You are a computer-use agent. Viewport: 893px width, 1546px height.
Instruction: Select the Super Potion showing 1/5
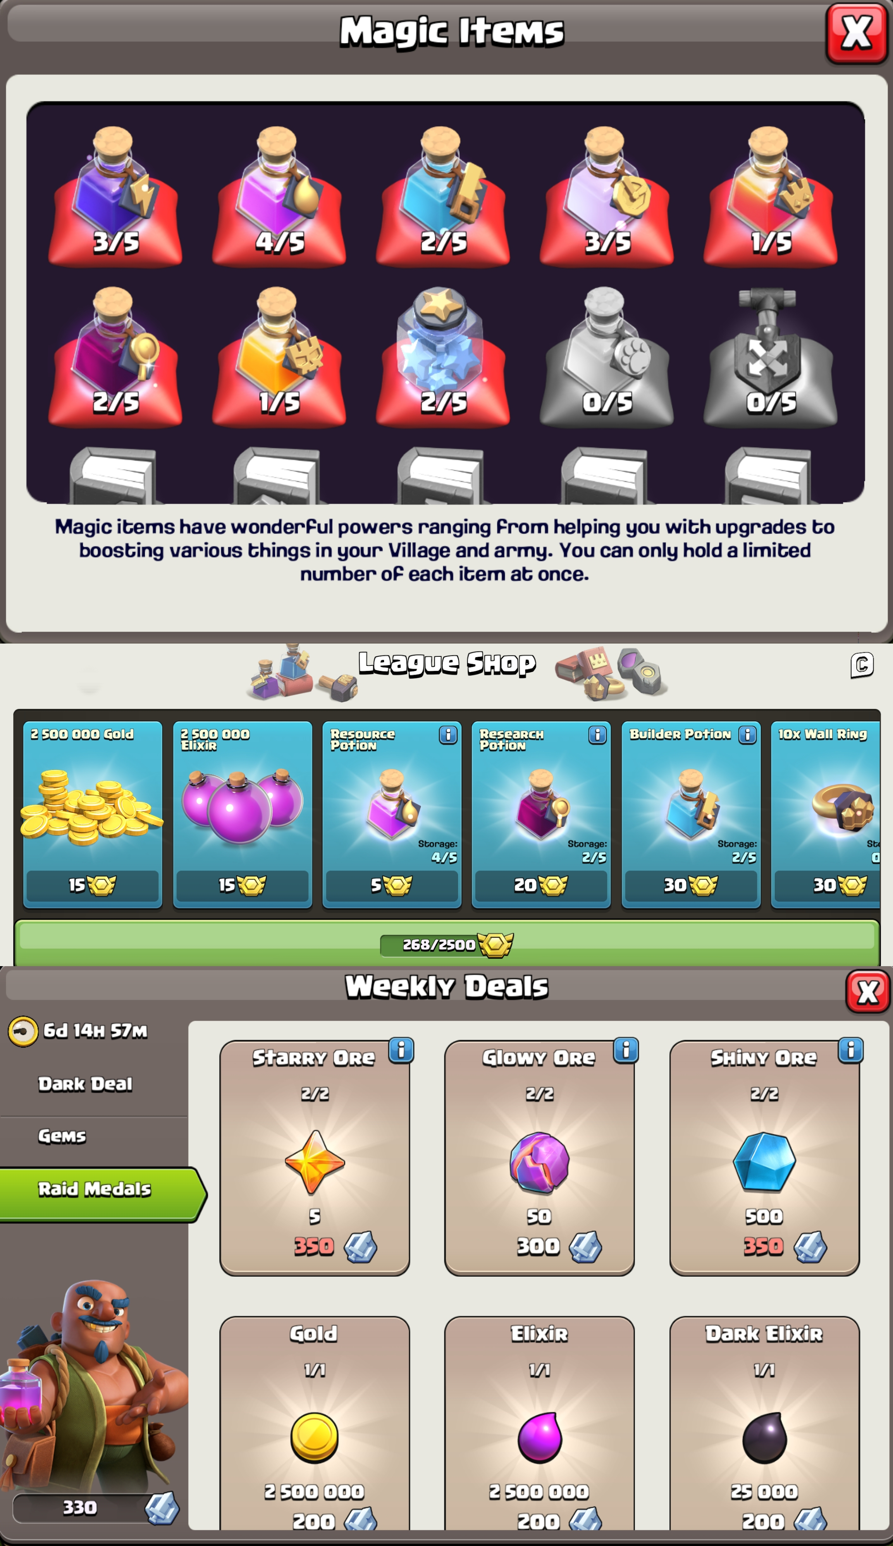tap(279, 356)
